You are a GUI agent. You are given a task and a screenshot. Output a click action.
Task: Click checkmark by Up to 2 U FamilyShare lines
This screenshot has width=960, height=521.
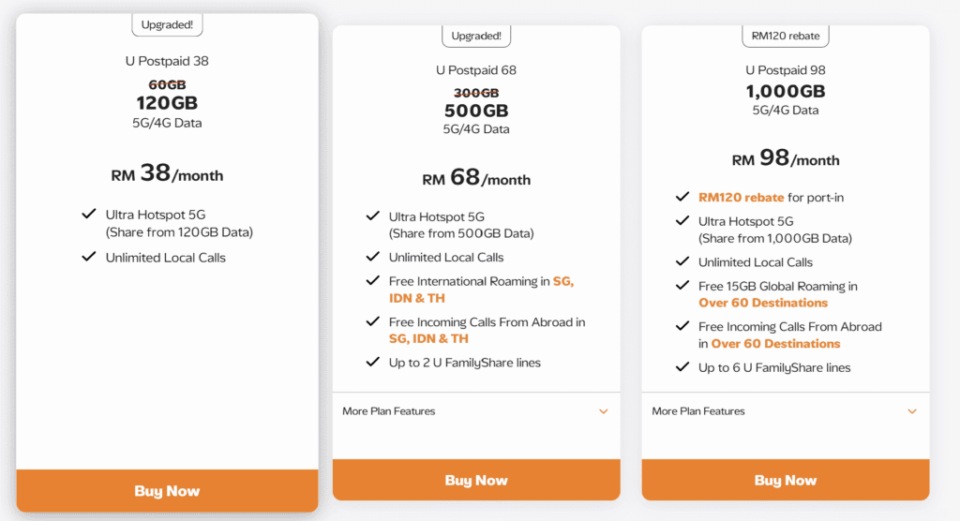click(372, 363)
